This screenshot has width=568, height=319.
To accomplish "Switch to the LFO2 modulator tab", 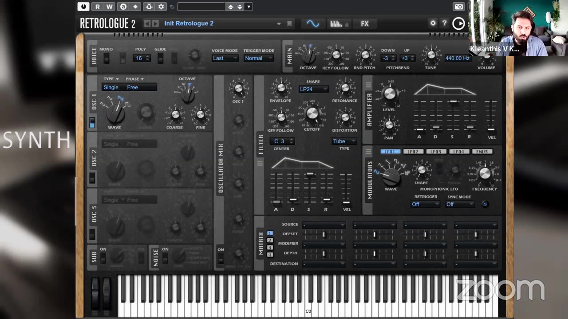I will (x=413, y=152).
